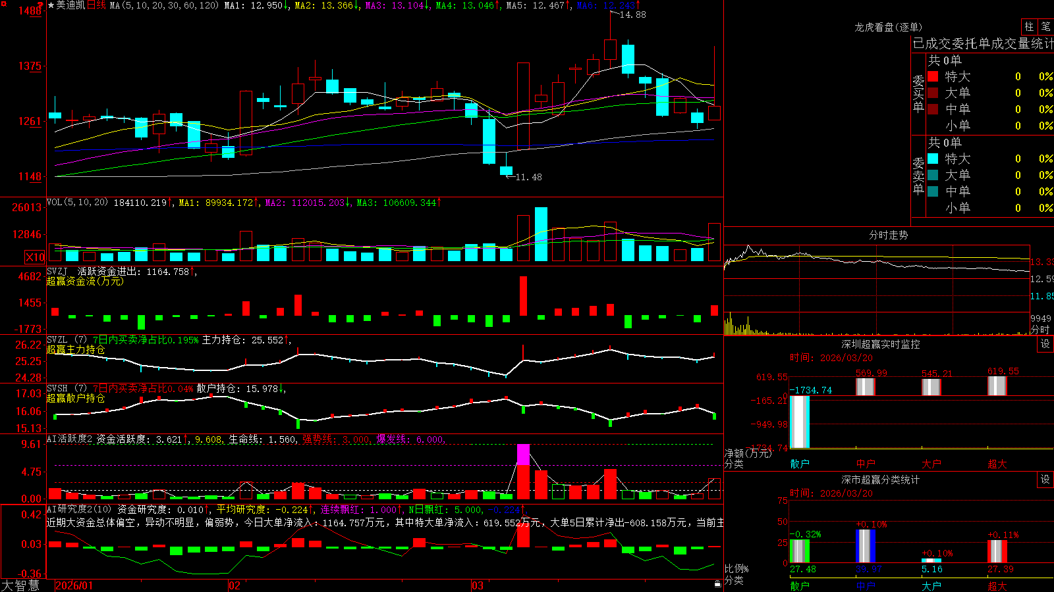Click the AI活跃度2 indicator name

pyautogui.click(x=69, y=439)
